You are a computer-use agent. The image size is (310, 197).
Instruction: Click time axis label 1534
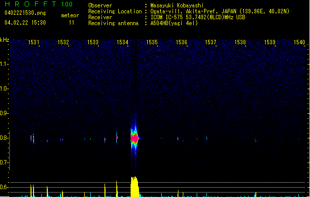(x=122, y=42)
